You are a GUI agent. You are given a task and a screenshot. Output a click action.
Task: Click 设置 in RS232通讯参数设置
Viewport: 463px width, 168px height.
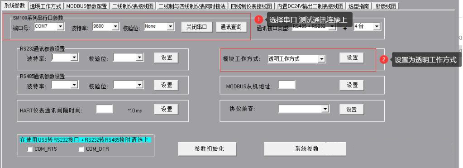(x=166, y=58)
